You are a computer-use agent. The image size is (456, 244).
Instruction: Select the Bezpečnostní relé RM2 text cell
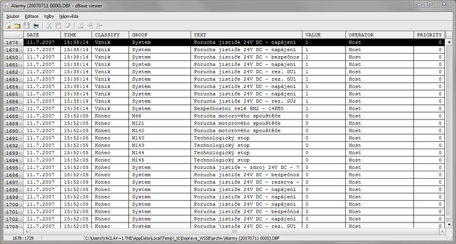(246, 108)
